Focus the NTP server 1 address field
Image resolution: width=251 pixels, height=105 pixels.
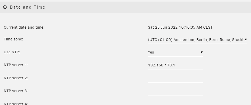[x=175, y=65]
